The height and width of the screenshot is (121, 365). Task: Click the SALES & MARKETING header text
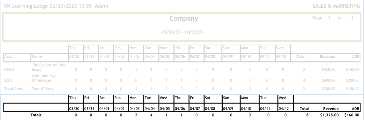[336, 6]
